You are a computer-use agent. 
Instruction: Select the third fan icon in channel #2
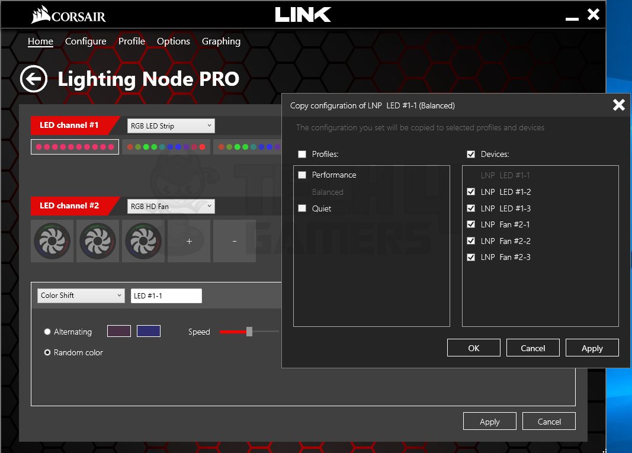pos(143,241)
